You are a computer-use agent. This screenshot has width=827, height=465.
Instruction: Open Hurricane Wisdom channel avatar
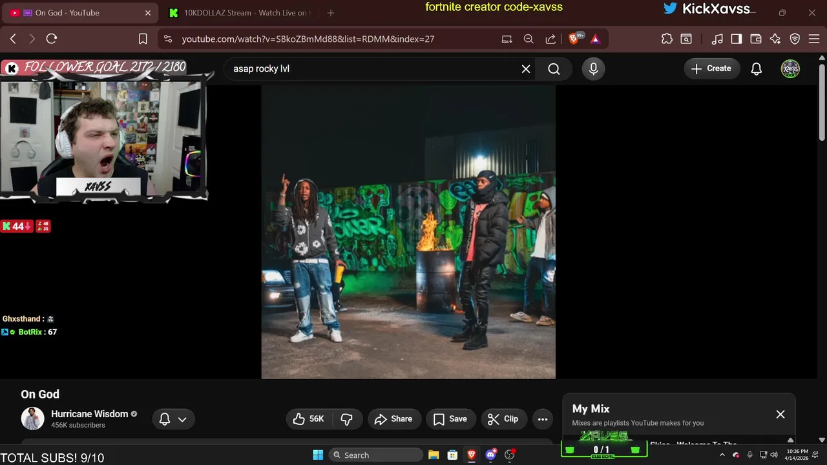[x=32, y=418]
